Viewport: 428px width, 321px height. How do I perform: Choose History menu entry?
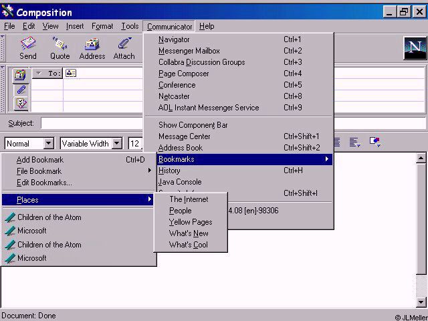tap(245, 171)
